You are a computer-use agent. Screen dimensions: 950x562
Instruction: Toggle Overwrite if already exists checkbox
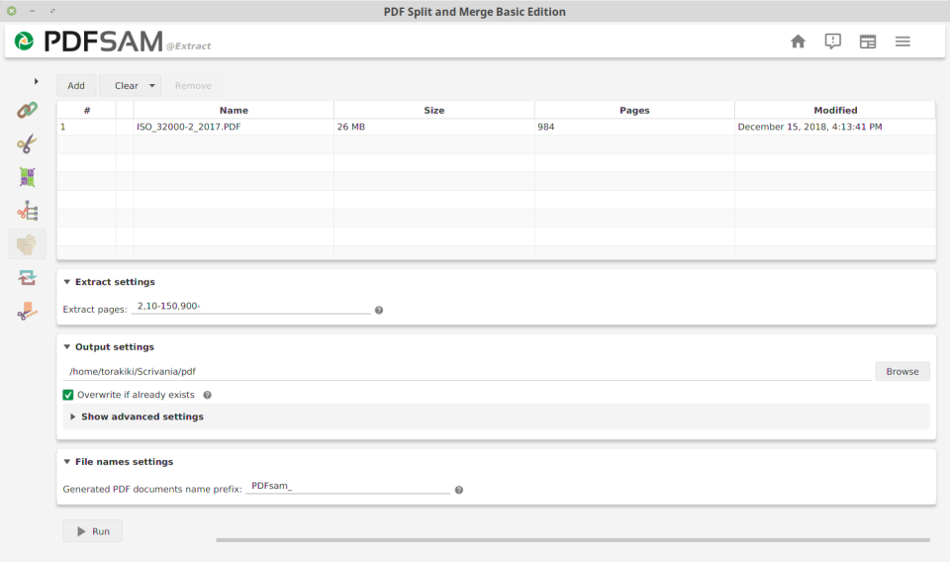[68, 395]
